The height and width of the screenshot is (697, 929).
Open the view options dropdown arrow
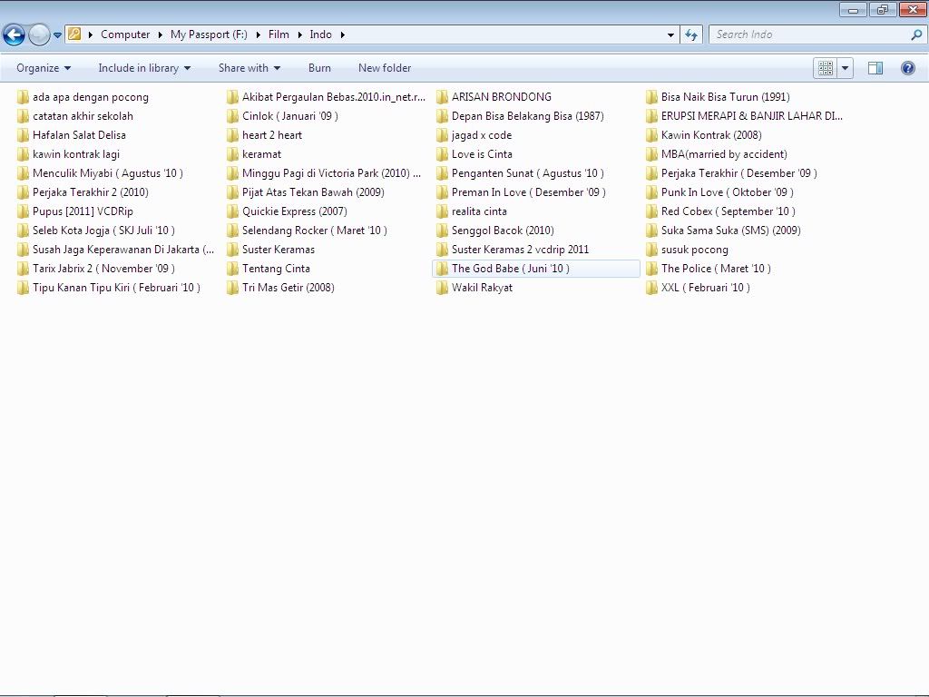[845, 68]
